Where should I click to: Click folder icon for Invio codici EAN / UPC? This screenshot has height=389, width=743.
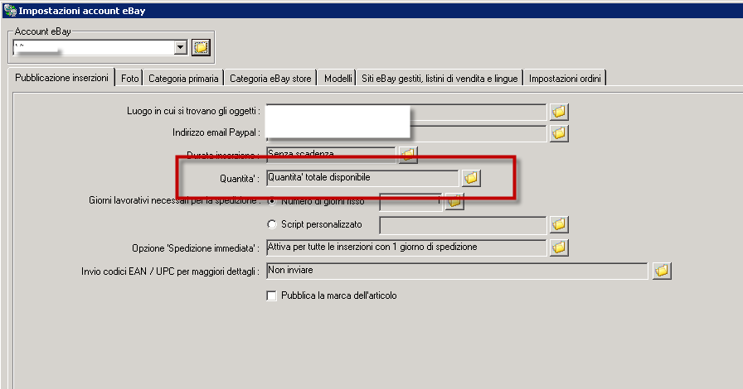[x=662, y=271]
